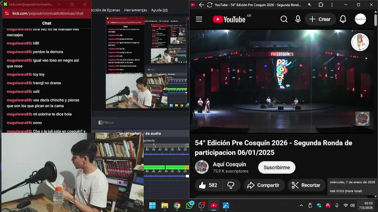Image resolution: width=378 pixels, height=212 pixels.
Task: Click the Pre Cosquín video player
Action: pos(282,81)
